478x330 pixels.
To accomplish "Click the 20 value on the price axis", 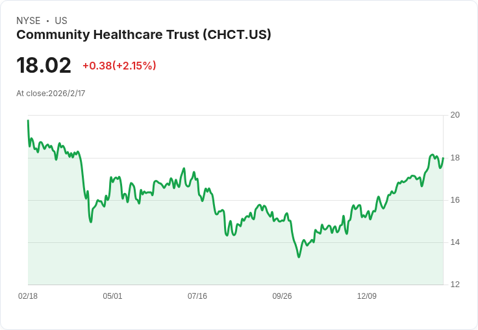I will pyautogui.click(x=455, y=115).
